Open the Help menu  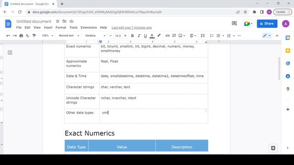103,27
